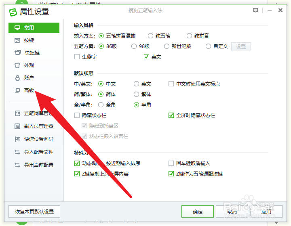Click the stacked-squares icon beside 高级
Image resolution: width=291 pixels, height=226 pixels.
coord(17,90)
